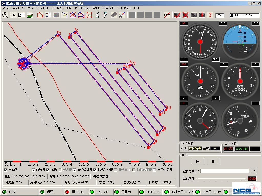Viewport: 262px width, 196px height.
Task: Uncheck the 轨迹层 layer checkbox
Action: 33,170
